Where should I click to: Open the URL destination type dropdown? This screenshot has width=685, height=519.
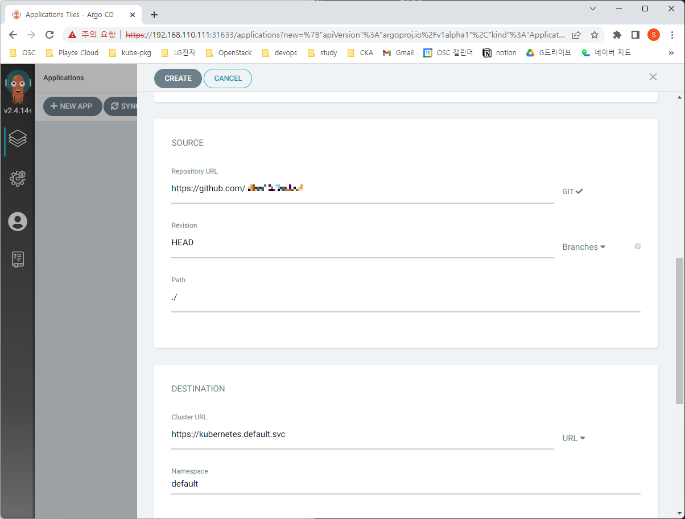pos(574,438)
